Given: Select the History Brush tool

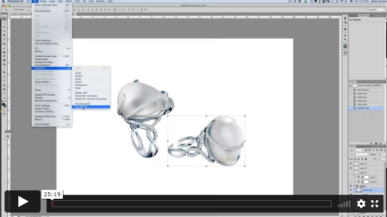Looking at the screenshot, I should click(4, 56).
